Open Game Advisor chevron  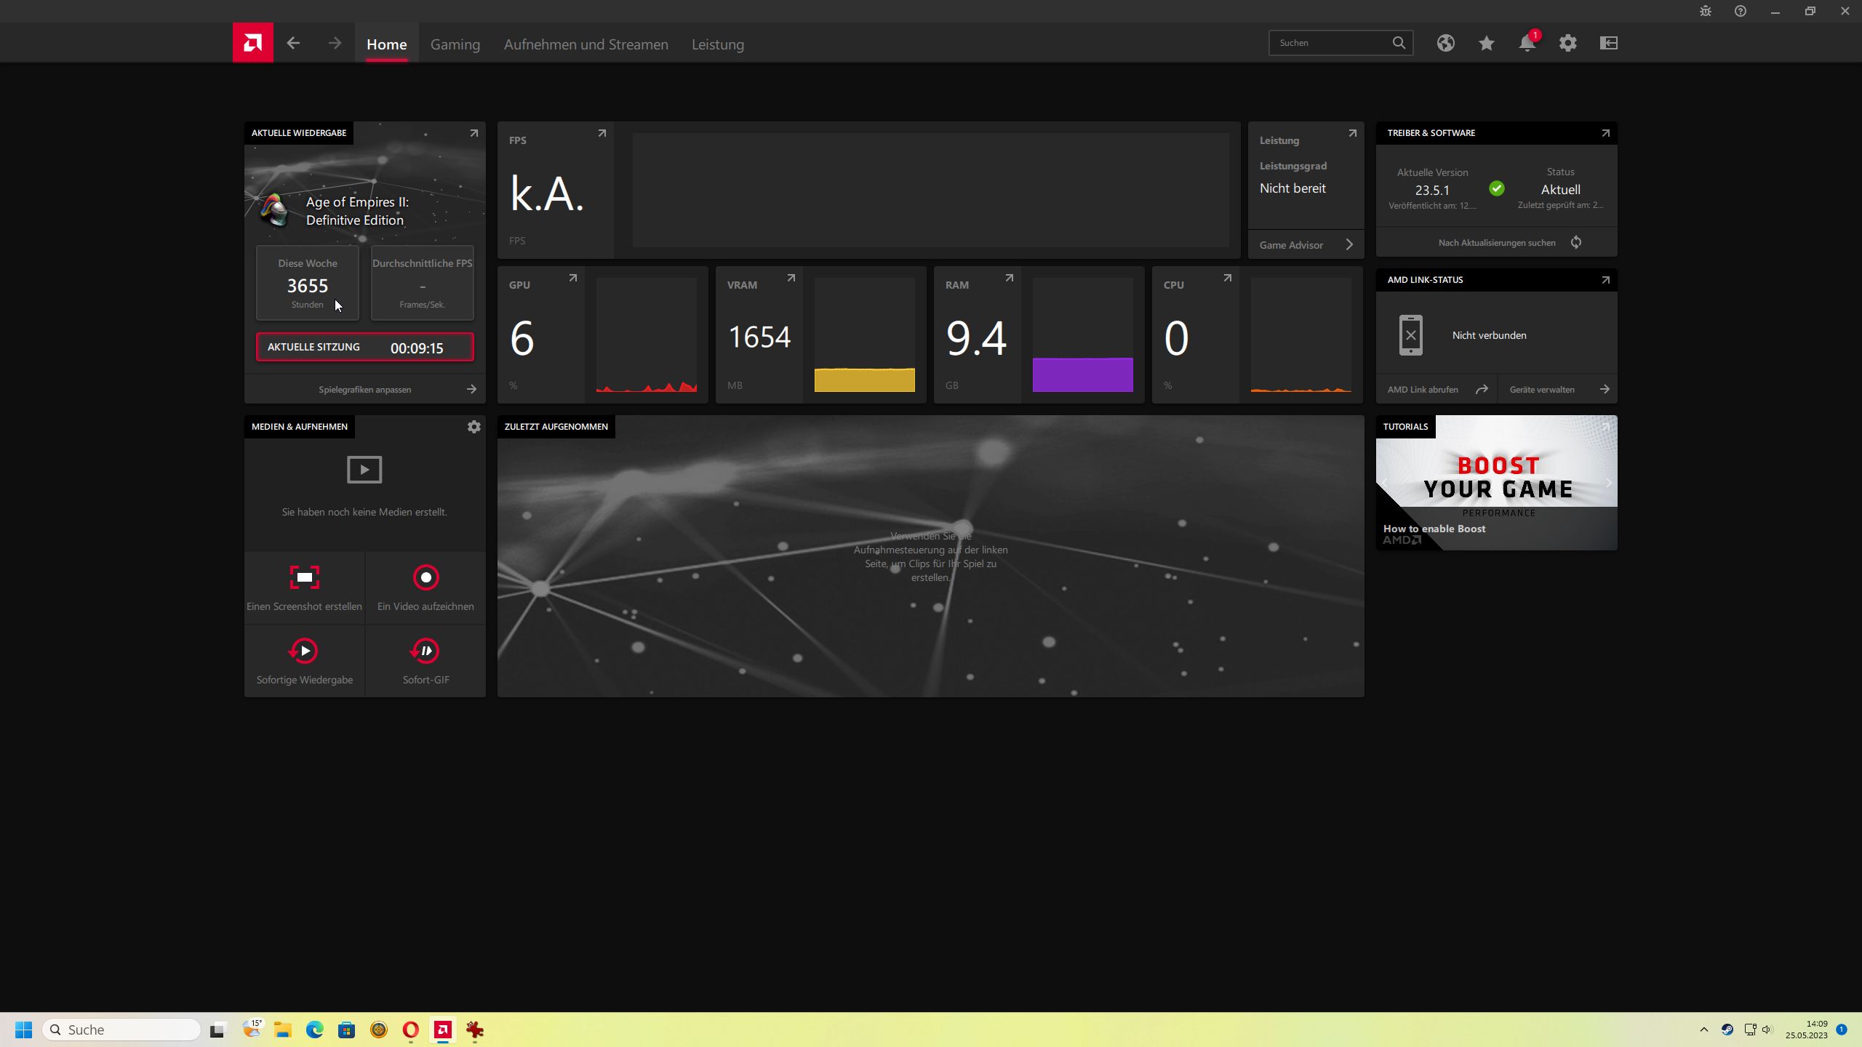coord(1349,245)
